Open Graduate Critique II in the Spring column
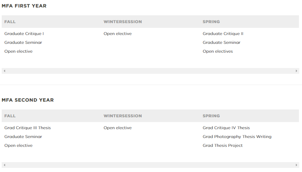This screenshot has width=302, height=172. [223, 34]
